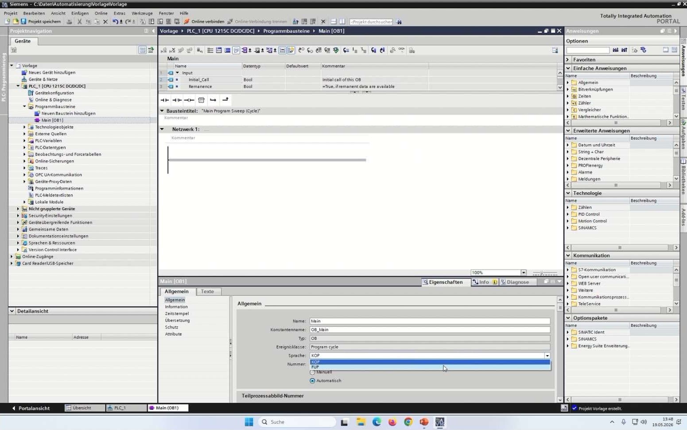The width and height of the screenshot is (687, 430).
Task: Collapse the Netzwerk 1 section
Action: 162,129
